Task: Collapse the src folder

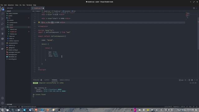Action: click(9, 18)
